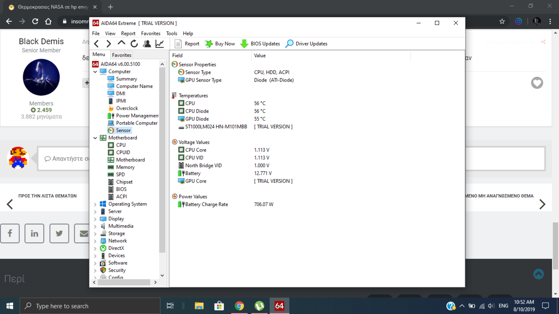Open the File menu

pyautogui.click(x=96, y=33)
